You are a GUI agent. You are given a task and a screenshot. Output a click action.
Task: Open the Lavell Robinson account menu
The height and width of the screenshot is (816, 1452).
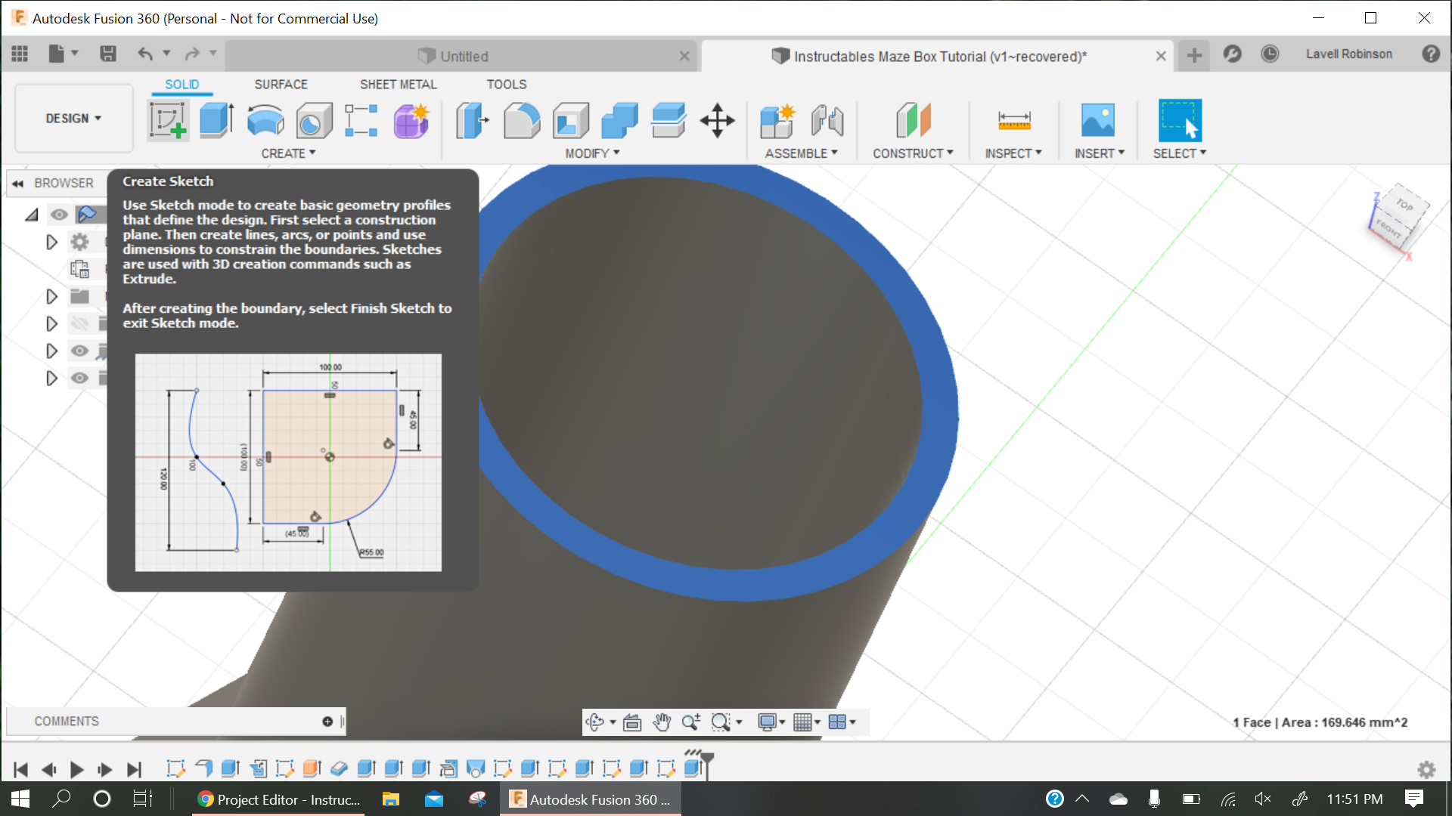1348,54
